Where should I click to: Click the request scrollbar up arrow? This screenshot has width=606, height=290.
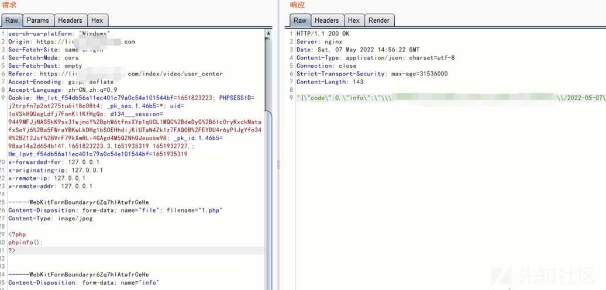pyautogui.click(x=268, y=33)
